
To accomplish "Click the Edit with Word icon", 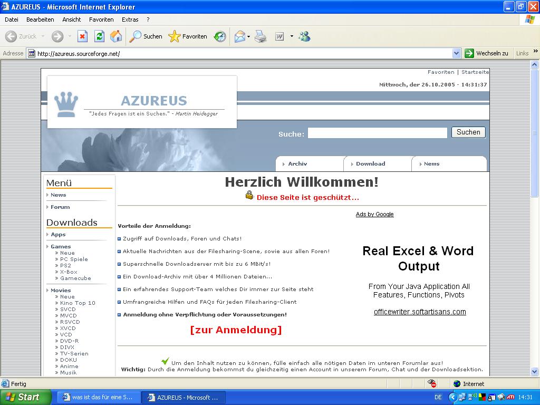I will point(279,36).
